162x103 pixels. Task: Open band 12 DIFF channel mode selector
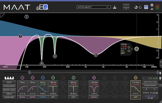click(136, 97)
